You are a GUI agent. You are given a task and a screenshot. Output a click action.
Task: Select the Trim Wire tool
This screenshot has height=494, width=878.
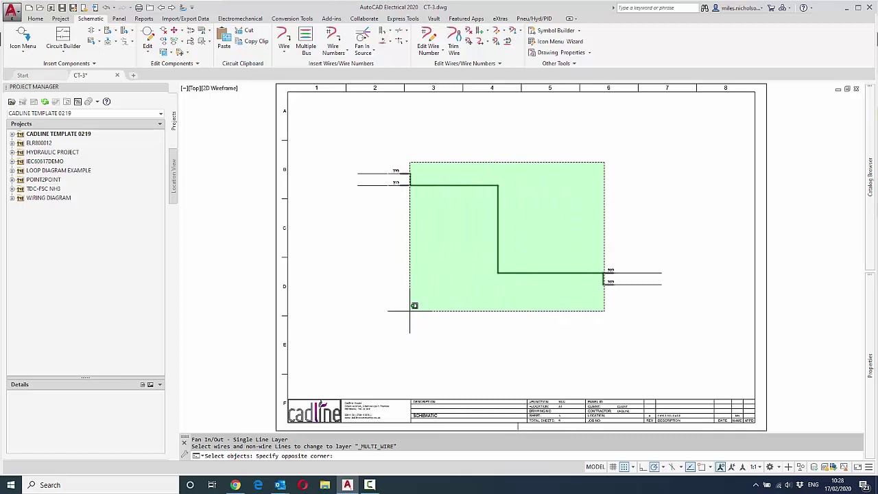coord(453,41)
